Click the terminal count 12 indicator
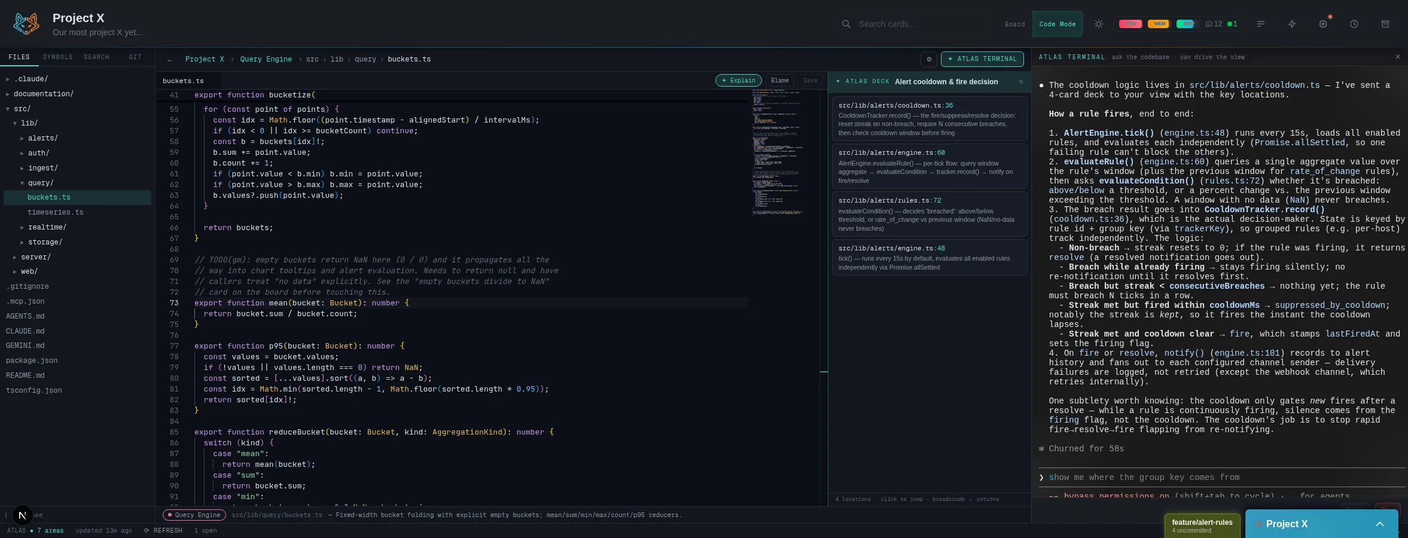This screenshot has height=538, width=1408. click(1214, 24)
